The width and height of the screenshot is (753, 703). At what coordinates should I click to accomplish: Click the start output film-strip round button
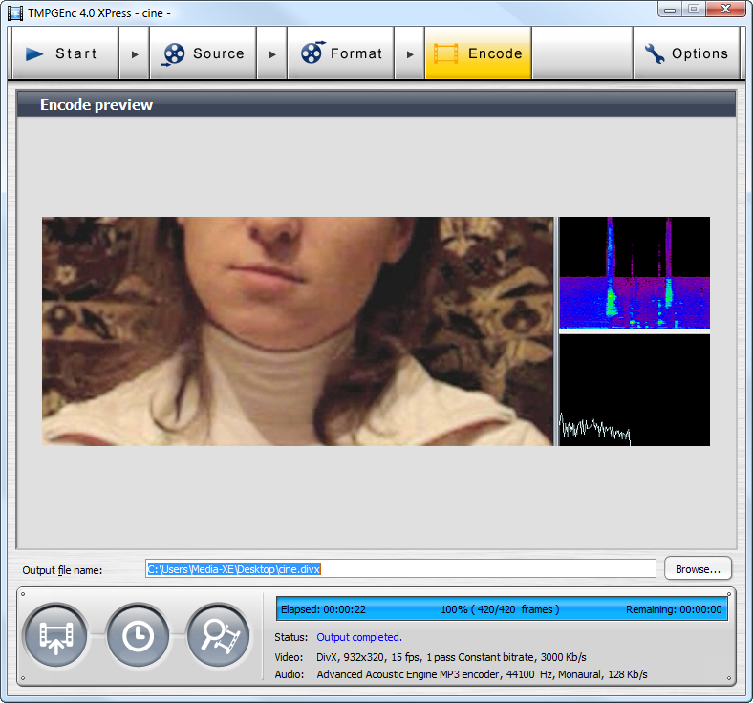(x=56, y=636)
